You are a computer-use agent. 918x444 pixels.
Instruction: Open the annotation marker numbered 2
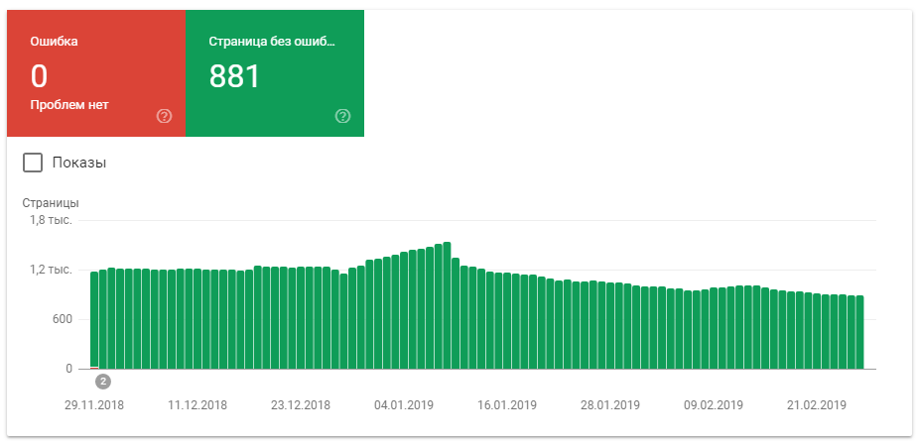pyautogui.click(x=102, y=381)
